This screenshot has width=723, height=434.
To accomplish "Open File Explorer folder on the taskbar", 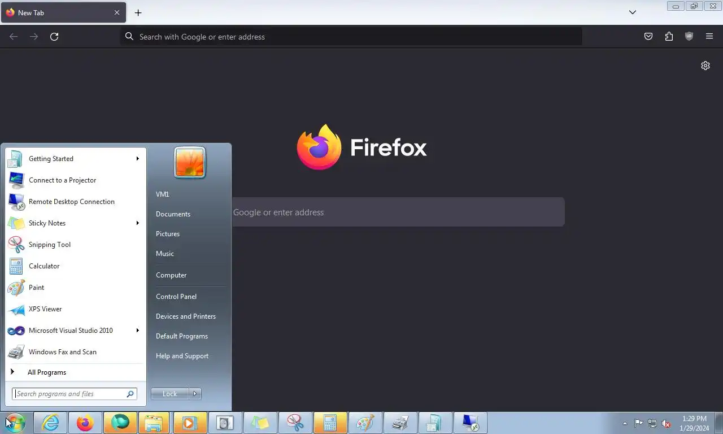I will click(154, 423).
